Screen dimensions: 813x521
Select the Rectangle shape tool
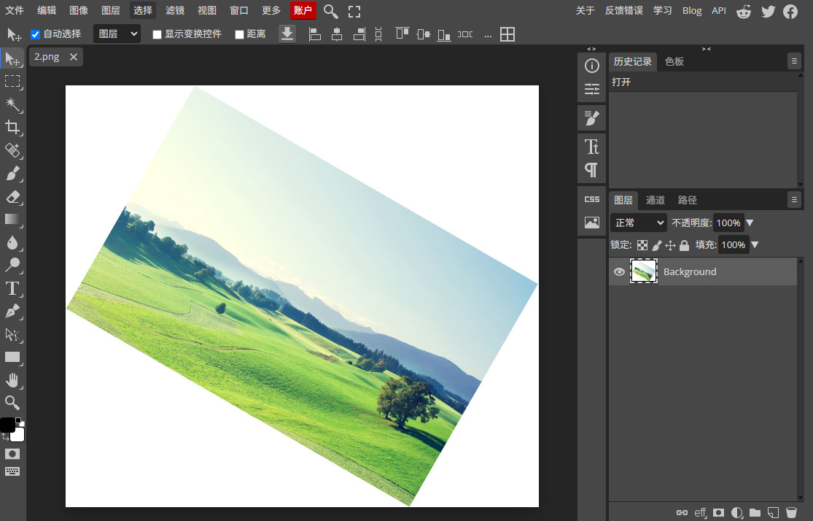[x=13, y=357]
